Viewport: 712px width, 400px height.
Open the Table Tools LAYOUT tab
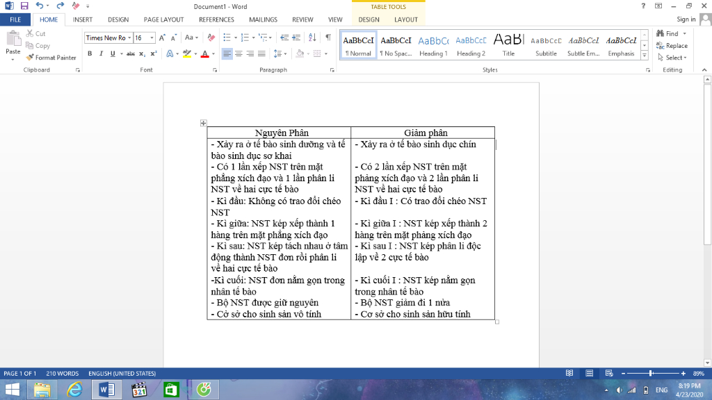pos(406,20)
